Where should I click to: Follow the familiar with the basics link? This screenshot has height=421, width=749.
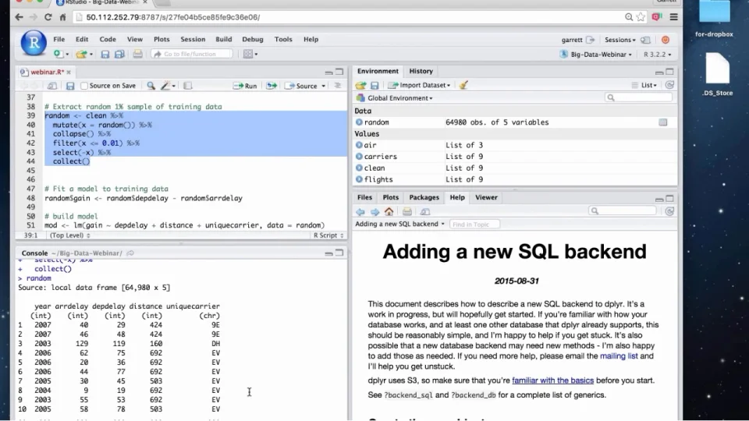552,380
